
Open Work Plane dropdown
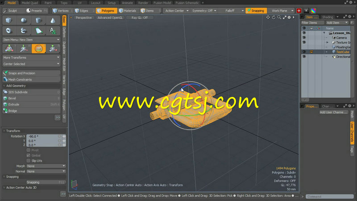point(282,10)
